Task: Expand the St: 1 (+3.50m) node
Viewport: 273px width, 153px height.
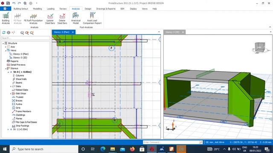Action: click(8, 129)
